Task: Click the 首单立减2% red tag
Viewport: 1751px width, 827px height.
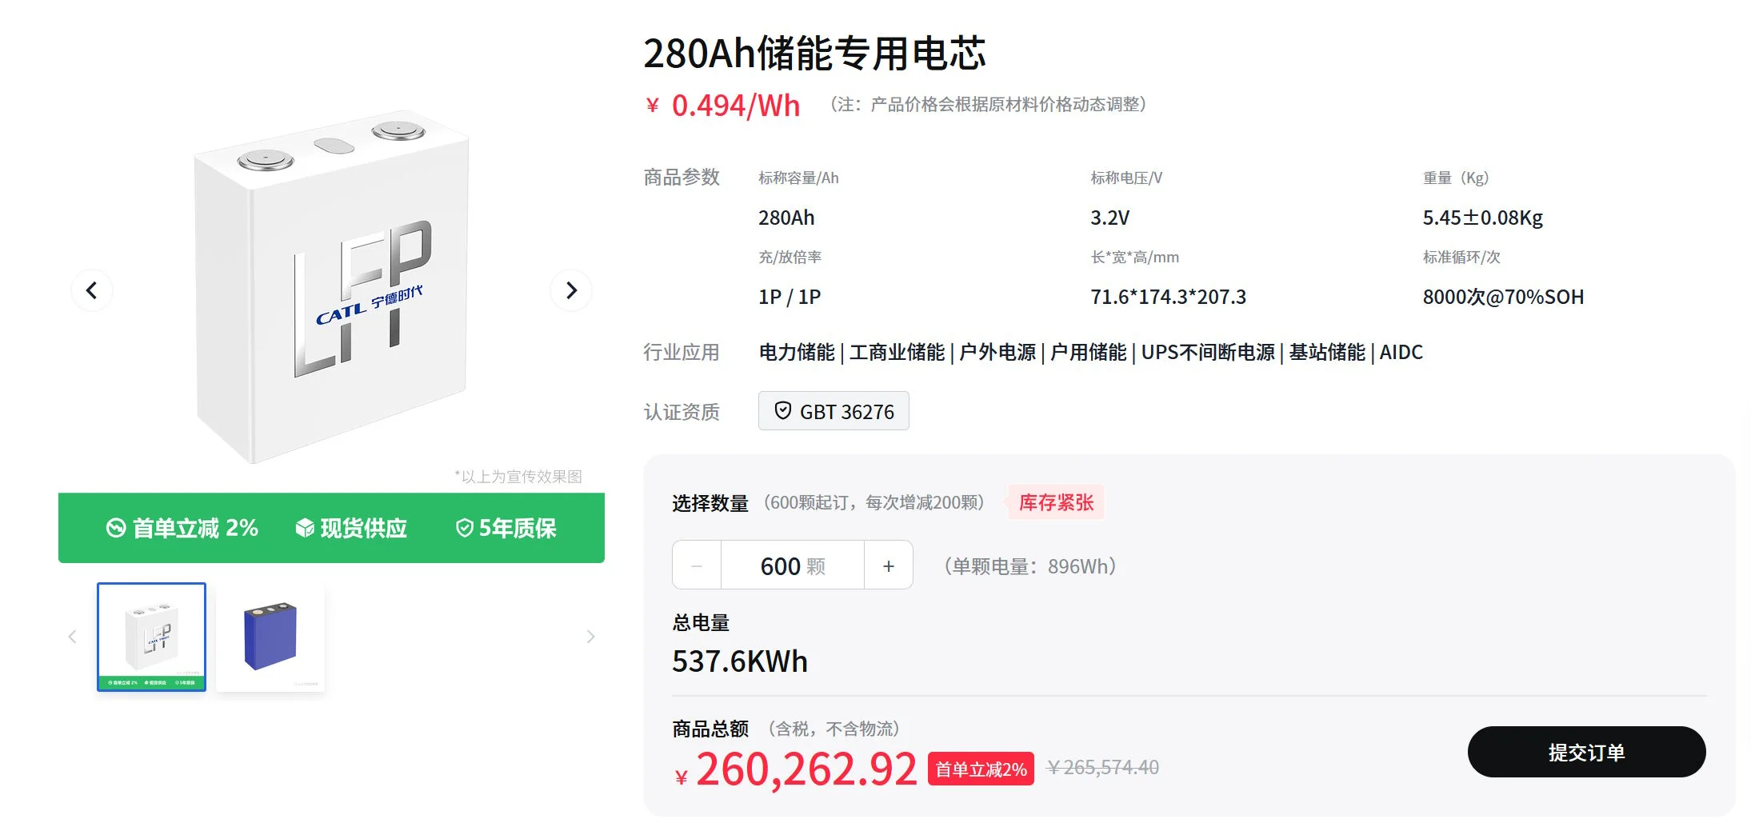Action: point(981,769)
